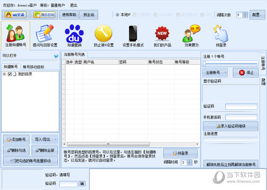Open the 知道营销 Baidu paw section
Viewport: 267px width, 190px height.
pyautogui.click(x=74, y=36)
